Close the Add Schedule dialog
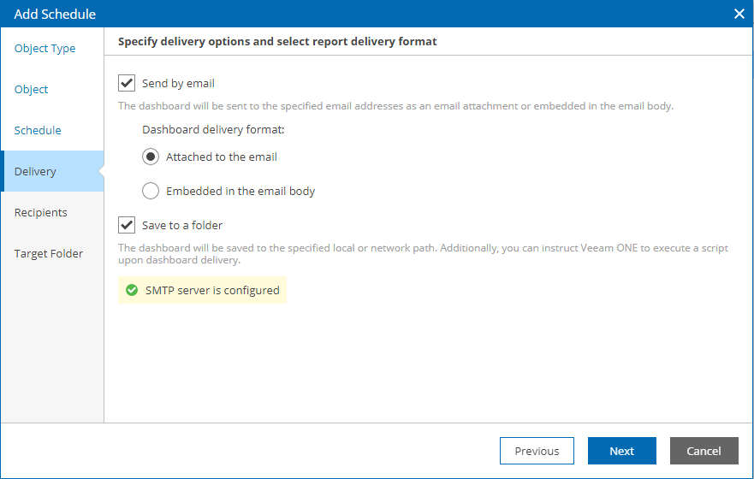Screen dimensions: 754x479 (739, 14)
